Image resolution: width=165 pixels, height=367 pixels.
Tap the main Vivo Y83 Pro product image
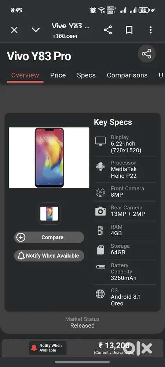pos(49,157)
